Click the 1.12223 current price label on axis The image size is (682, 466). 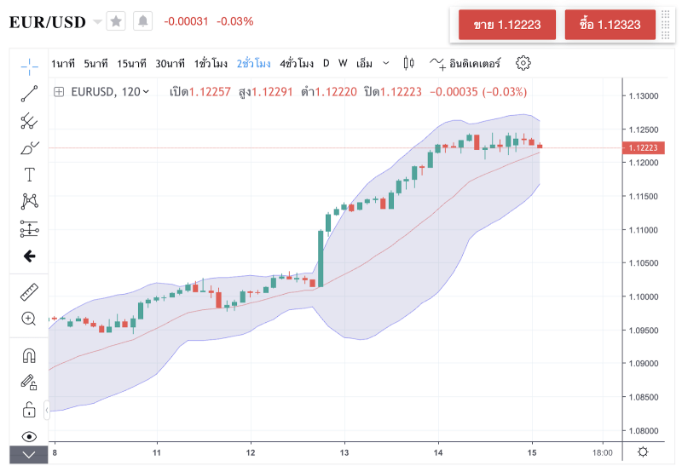click(645, 148)
